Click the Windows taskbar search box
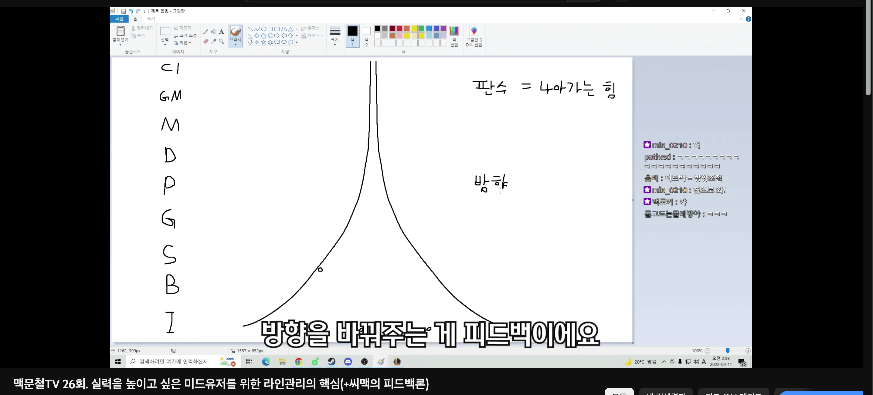 click(x=183, y=362)
